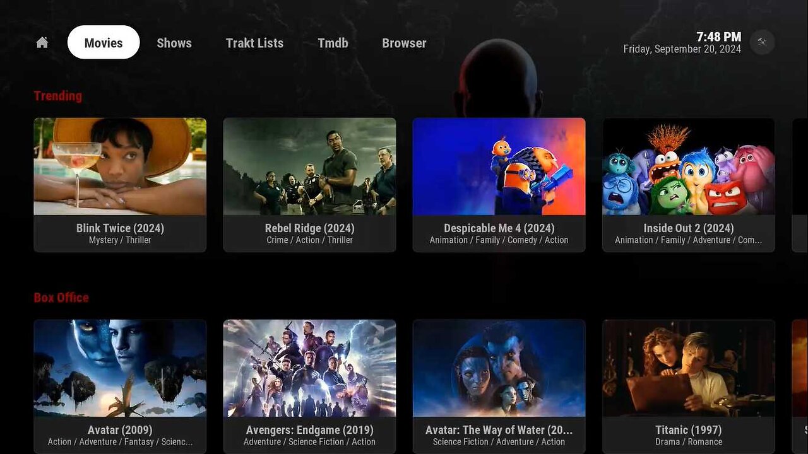Click the Despicable Me 4 (2024) title text
Screen dimensions: 808x454
[x=499, y=228]
